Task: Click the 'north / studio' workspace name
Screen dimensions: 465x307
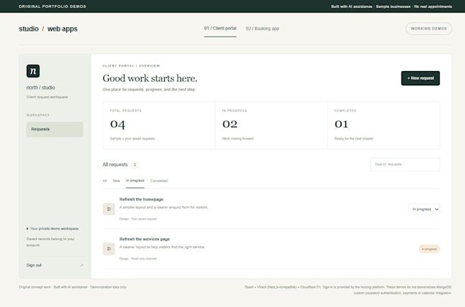Action: (x=40, y=88)
